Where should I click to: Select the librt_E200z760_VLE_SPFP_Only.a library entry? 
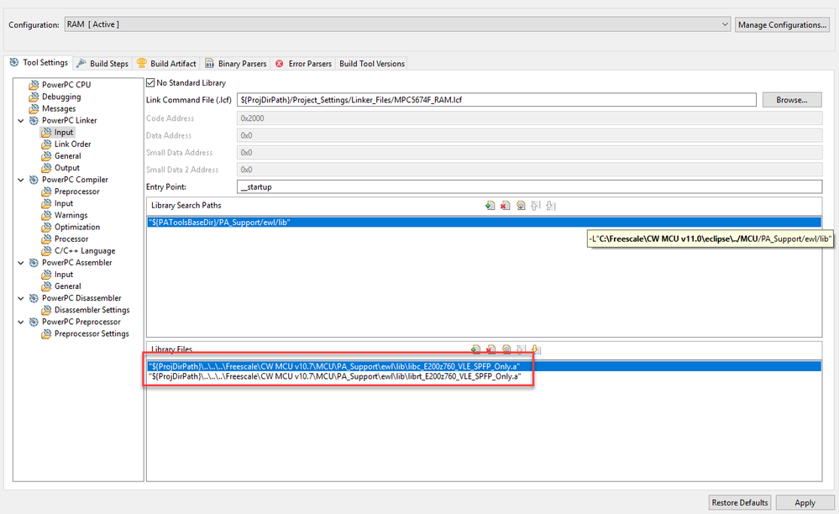click(485, 376)
